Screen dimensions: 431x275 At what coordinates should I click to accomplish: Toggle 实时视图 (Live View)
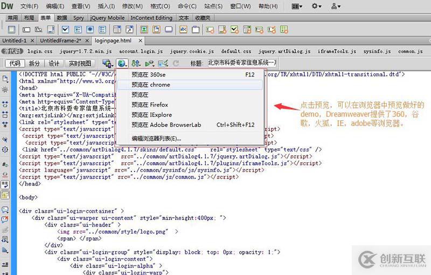80,64
